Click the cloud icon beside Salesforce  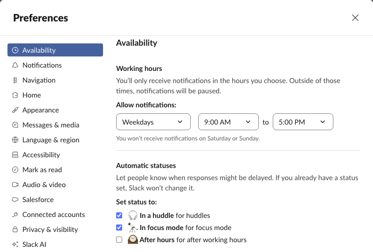coord(15,200)
